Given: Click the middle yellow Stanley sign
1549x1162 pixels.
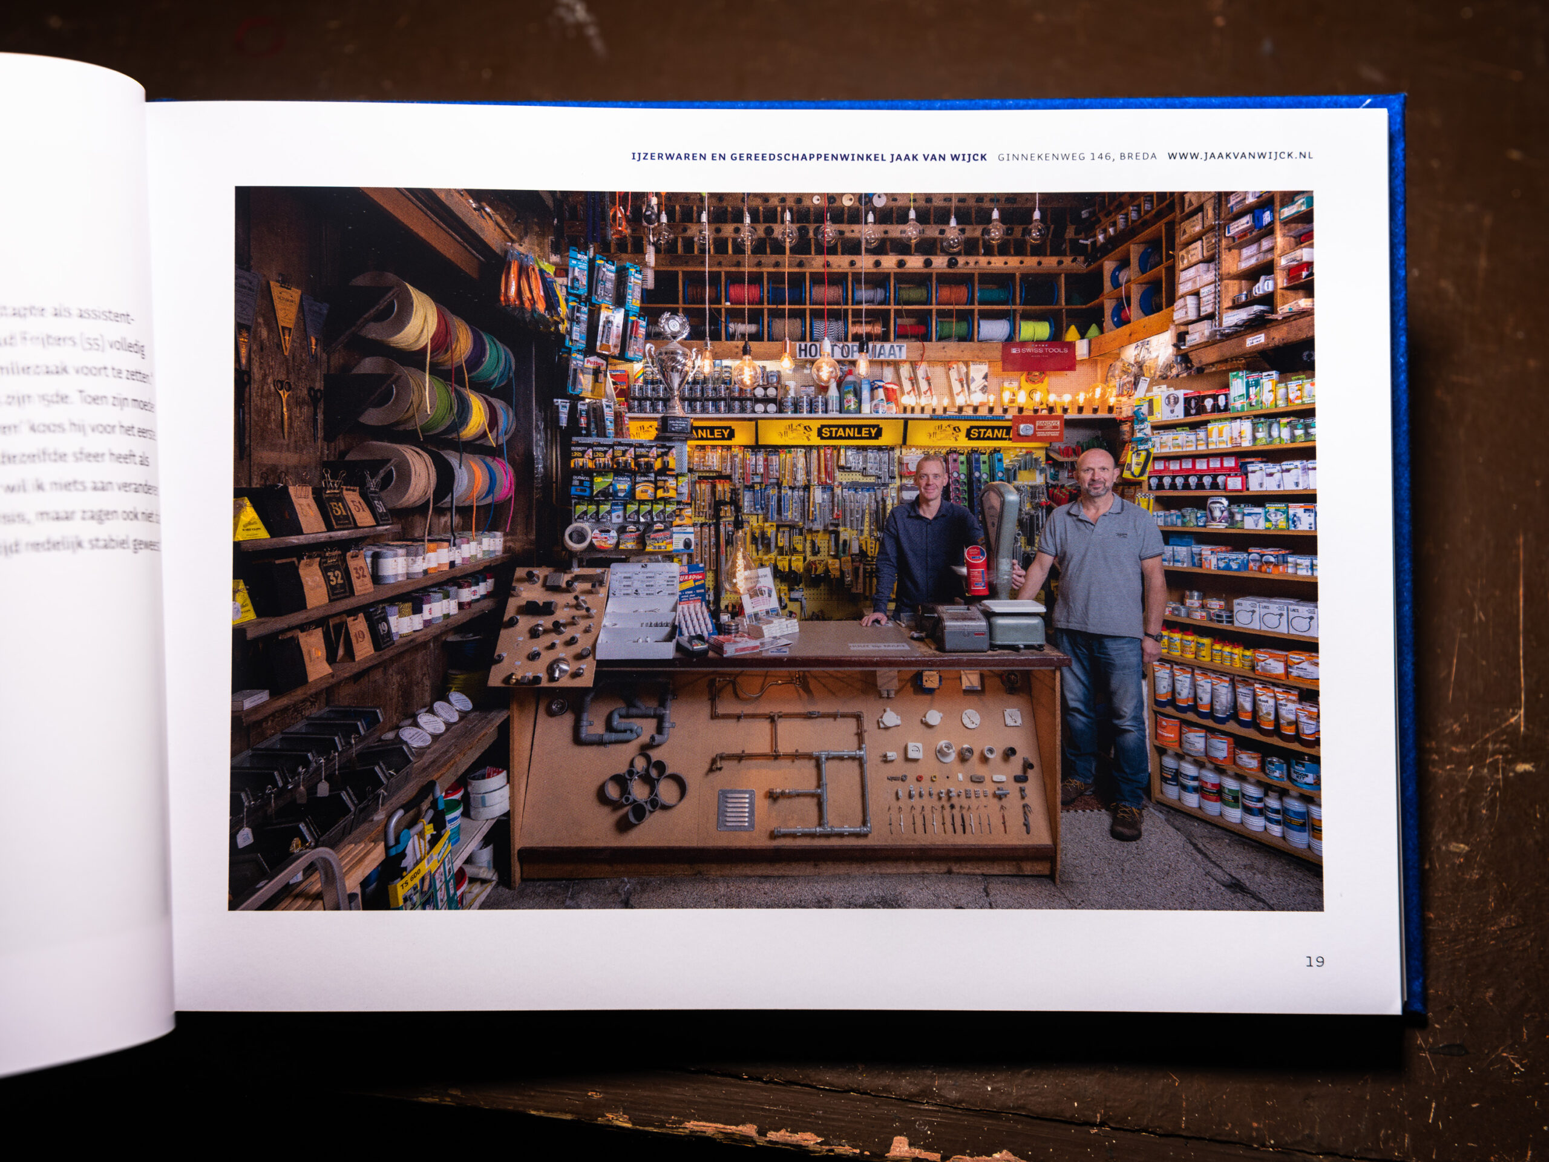Looking at the screenshot, I should [849, 432].
